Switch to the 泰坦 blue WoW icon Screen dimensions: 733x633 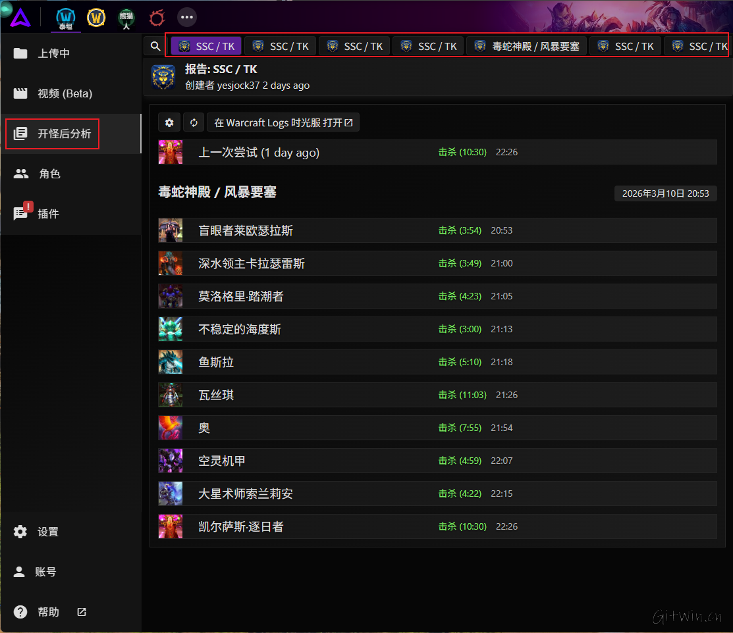pyautogui.click(x=65, y=18)
